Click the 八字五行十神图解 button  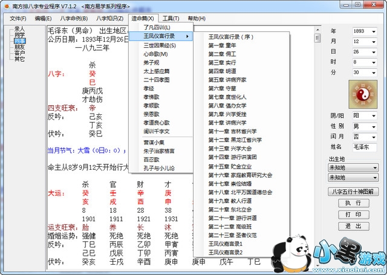click(x=353, y=192)
